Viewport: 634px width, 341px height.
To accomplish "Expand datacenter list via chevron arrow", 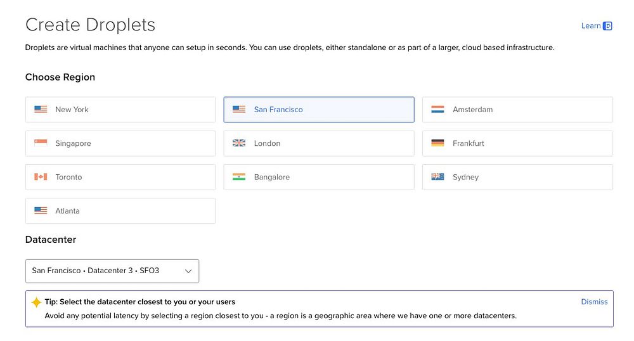I will point(188,271).
